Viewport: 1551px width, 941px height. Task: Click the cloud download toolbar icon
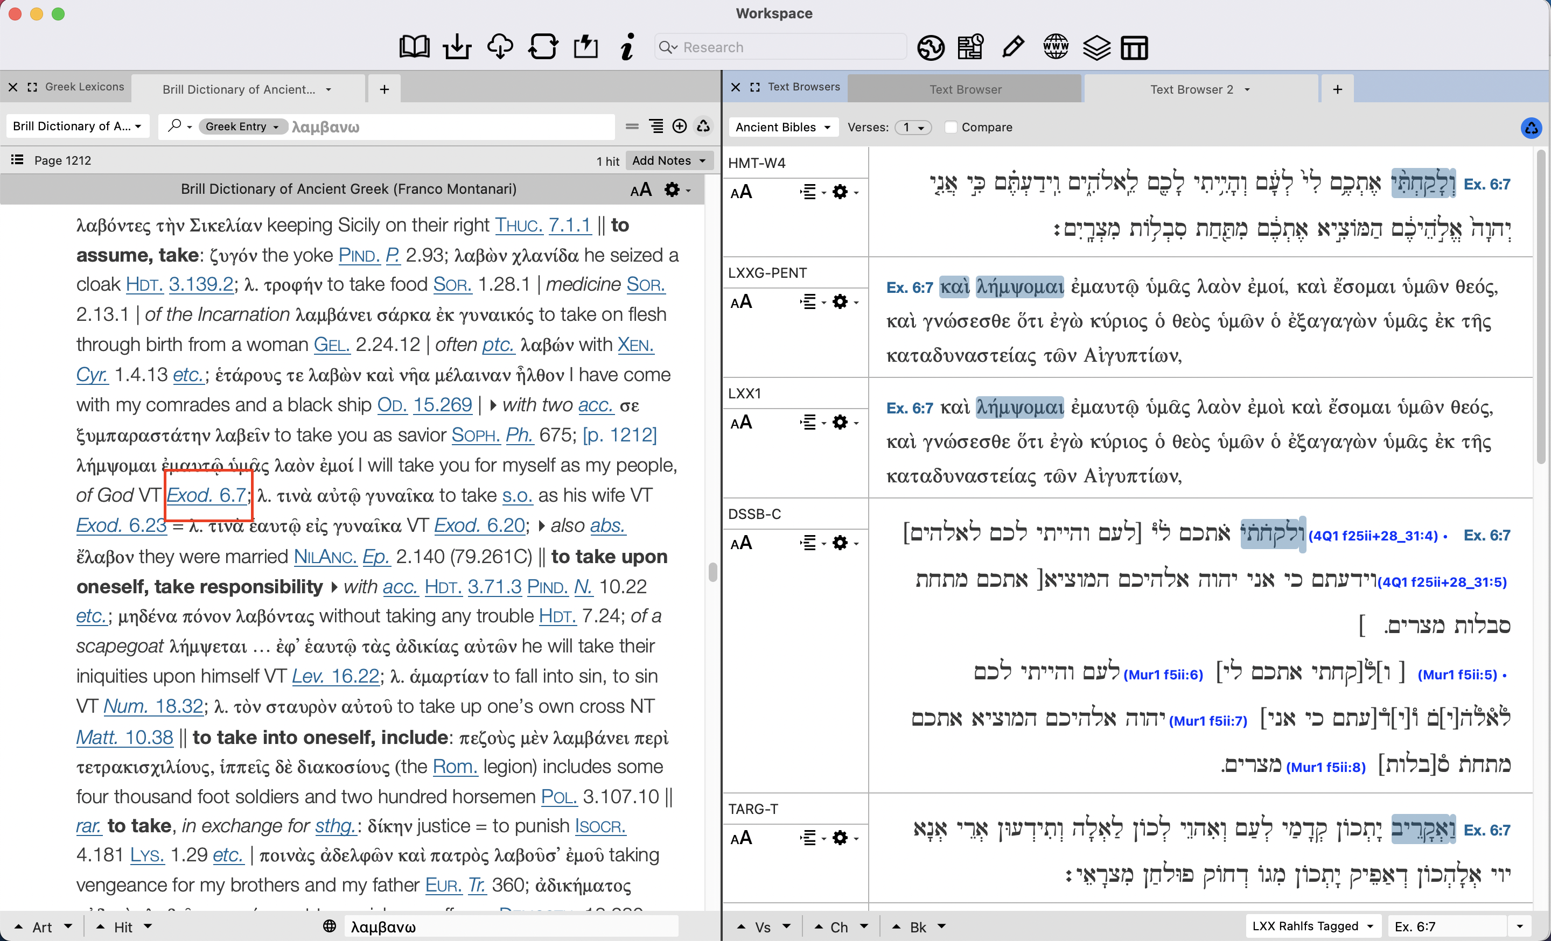500,47
